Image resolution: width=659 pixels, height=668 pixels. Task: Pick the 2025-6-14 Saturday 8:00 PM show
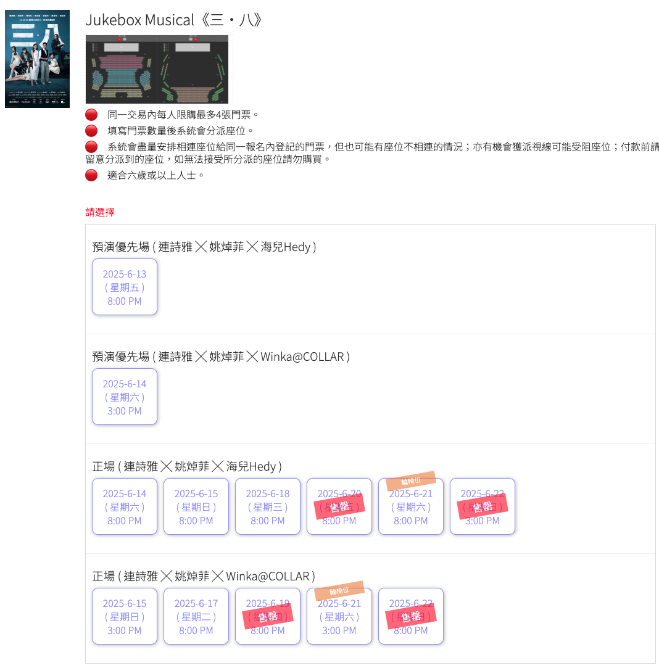click(125, 507)
